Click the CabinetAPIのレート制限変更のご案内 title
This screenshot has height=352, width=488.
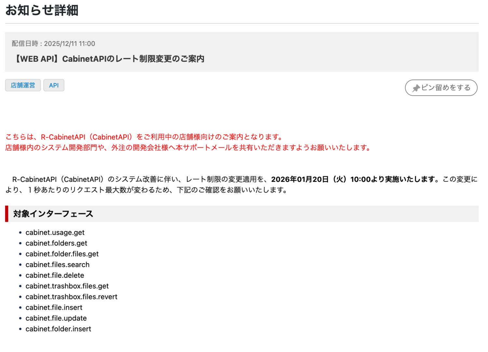tap(109, 59)
